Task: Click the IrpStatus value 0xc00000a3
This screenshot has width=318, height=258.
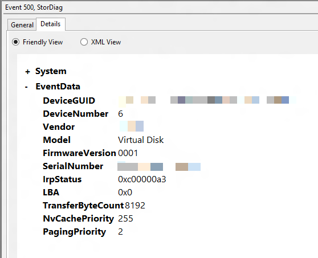Action: 142,179
